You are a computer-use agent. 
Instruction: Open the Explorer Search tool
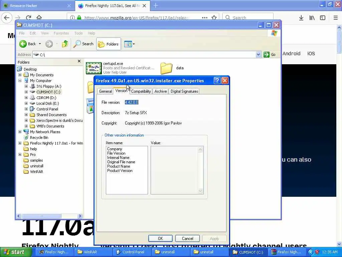coord(83,44)
